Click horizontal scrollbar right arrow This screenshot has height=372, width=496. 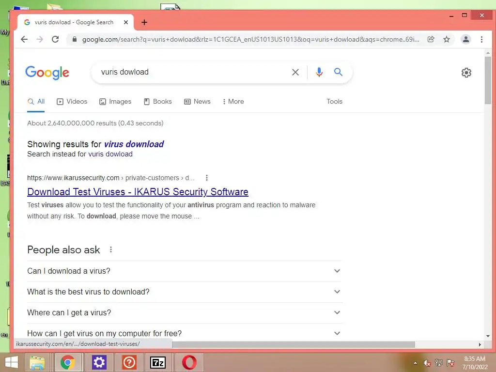click(480, 344)
